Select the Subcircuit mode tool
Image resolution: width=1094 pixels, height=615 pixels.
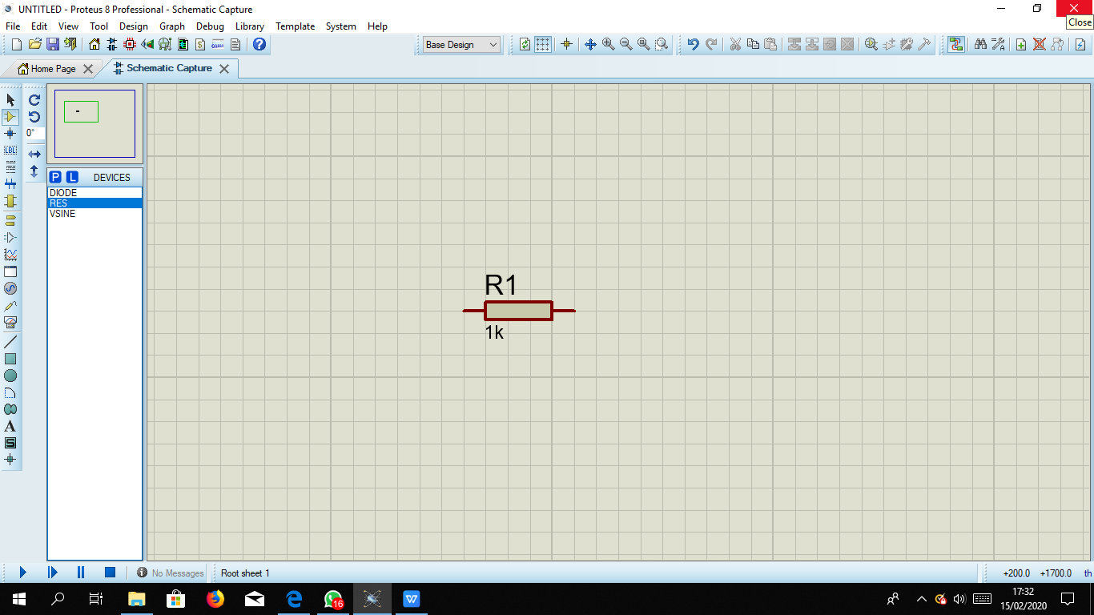pyautogui.click(x=10, y=201)
